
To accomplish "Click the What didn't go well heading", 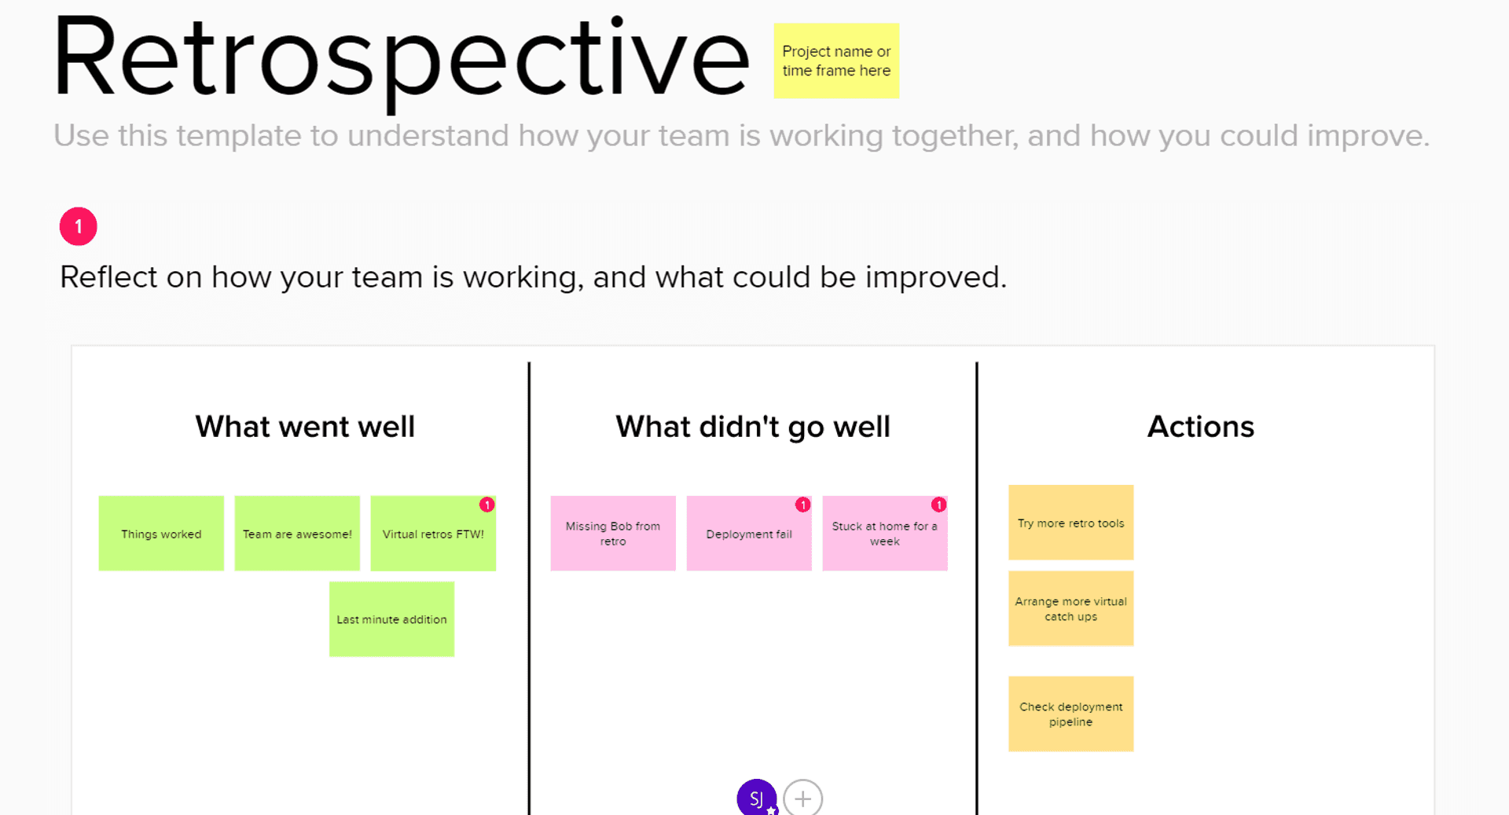I will pyautogui.click(x=753, y=427).
